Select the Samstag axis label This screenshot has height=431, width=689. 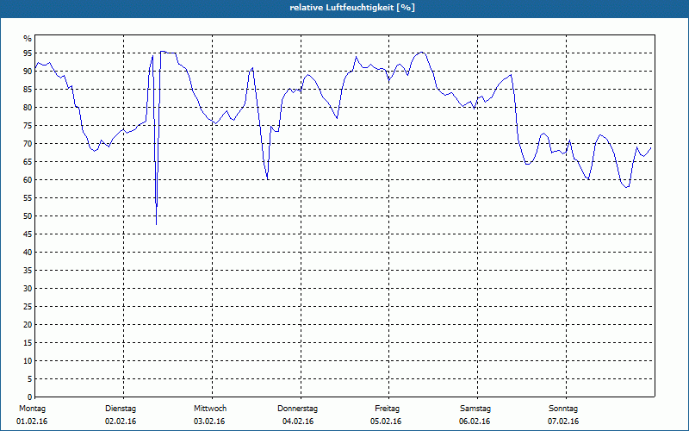click(x=475, y=409)
